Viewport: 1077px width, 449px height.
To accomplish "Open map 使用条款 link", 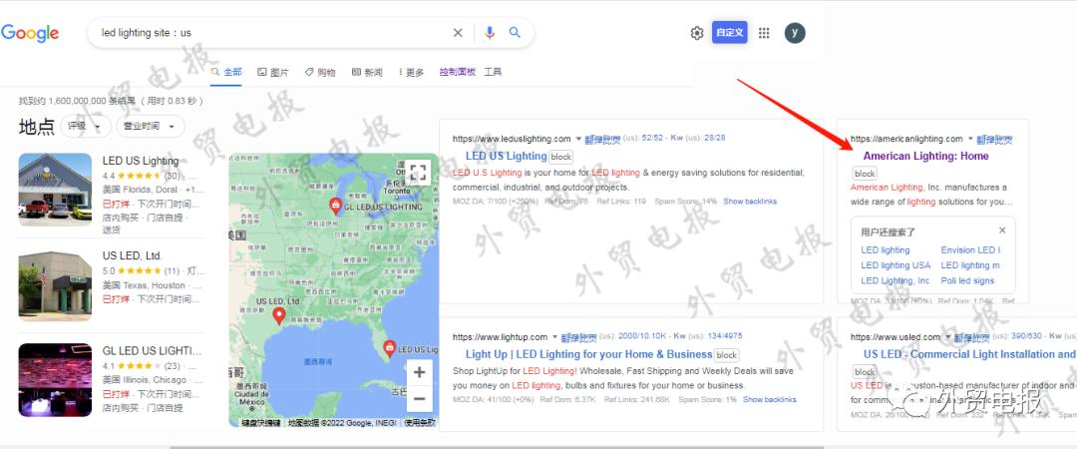I will click(x=419, y=423).
